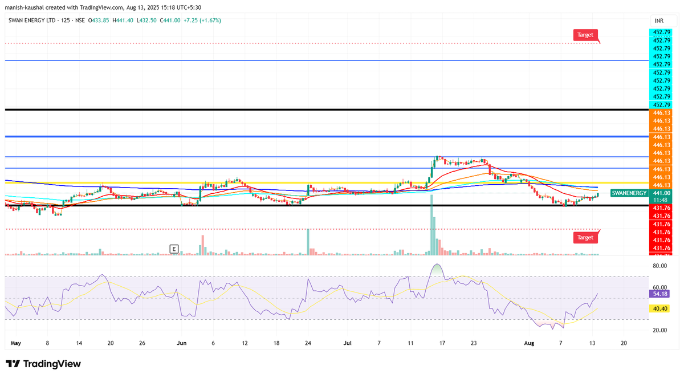Click the May label on date axis

click(x=16, y=344)
